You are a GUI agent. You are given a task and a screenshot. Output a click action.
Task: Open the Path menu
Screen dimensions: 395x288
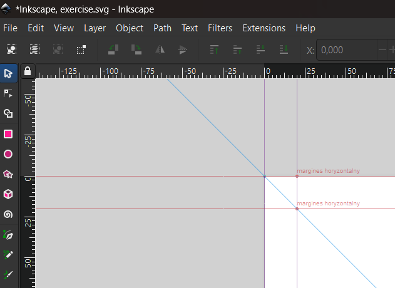163,28
